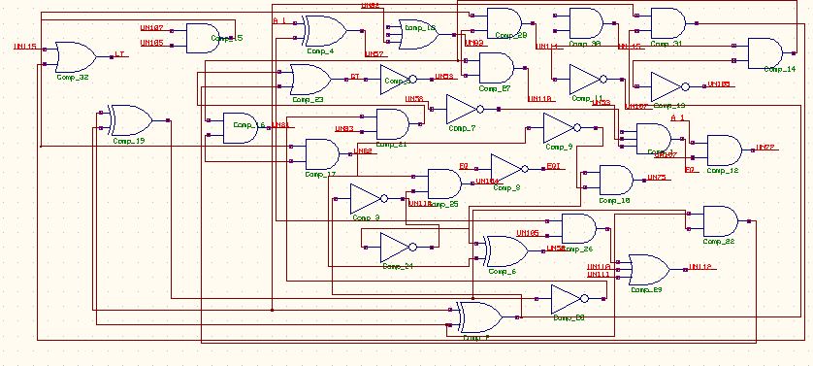This screenshot has height=366, width=813.
Task: Click the UN75 output label
Action: (657, 178)
